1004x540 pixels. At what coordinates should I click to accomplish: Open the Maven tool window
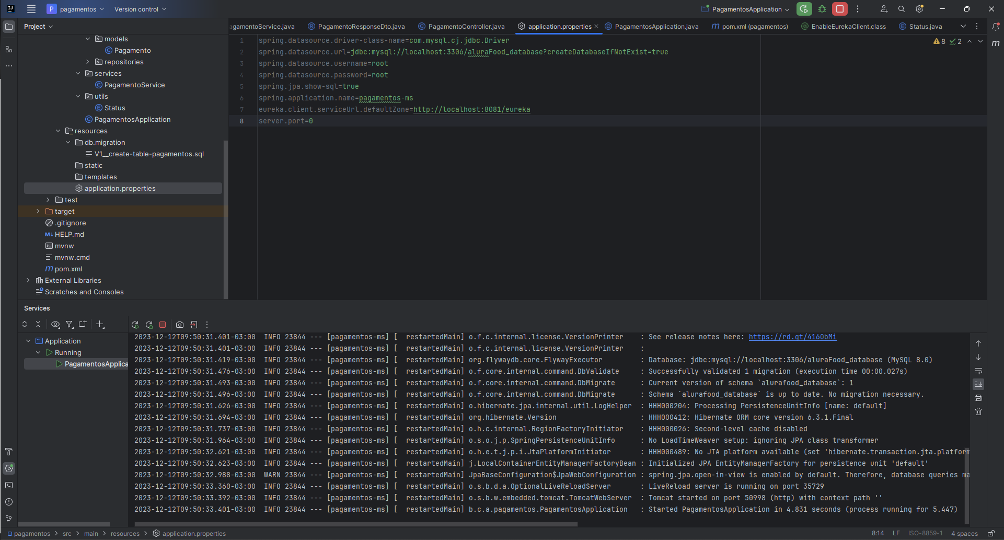996,43
